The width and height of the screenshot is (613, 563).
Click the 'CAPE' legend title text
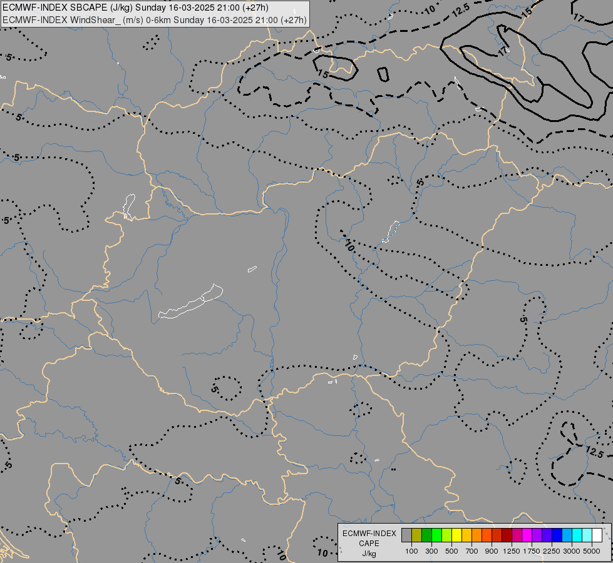click(x=369, y=544)
